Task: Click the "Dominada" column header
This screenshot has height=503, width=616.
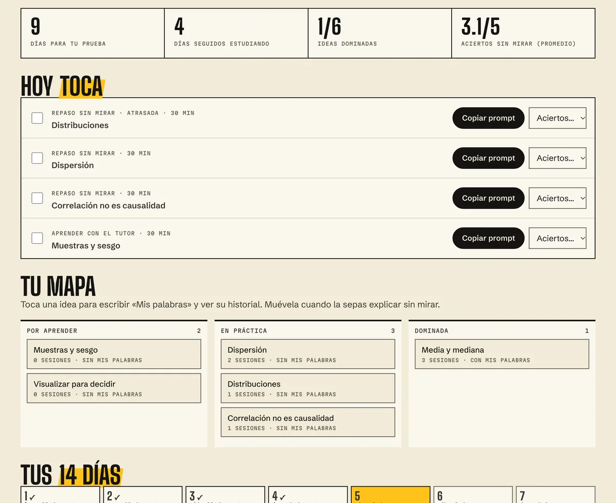Action: click(x=502, y=331)
